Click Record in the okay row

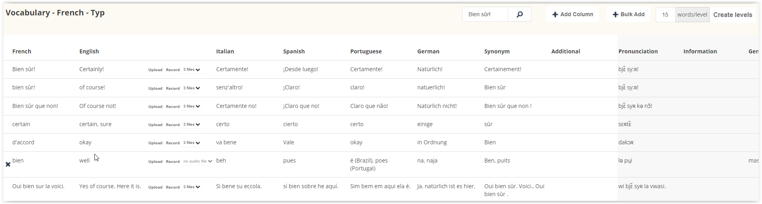[x=173, y=143]
